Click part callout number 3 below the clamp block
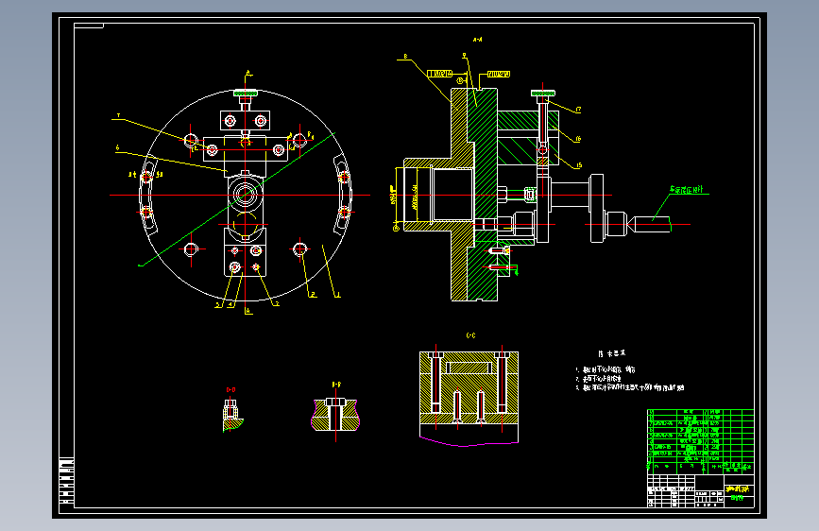This screenshot has width=819, height=531. coord(277,303)
